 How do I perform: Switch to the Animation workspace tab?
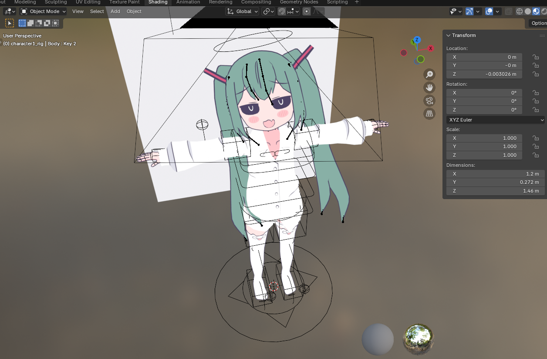pyautogui.click(x=188, y=2)
